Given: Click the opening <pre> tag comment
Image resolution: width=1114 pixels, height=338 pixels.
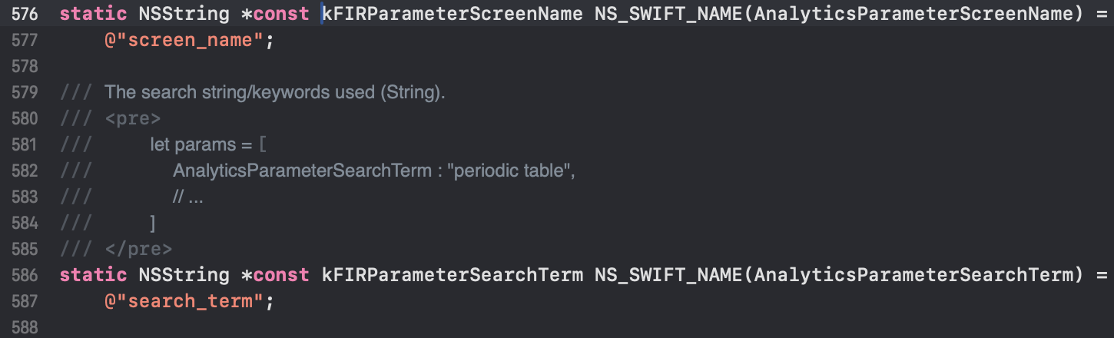Looking at the screenshot, I should click(133, 119).
